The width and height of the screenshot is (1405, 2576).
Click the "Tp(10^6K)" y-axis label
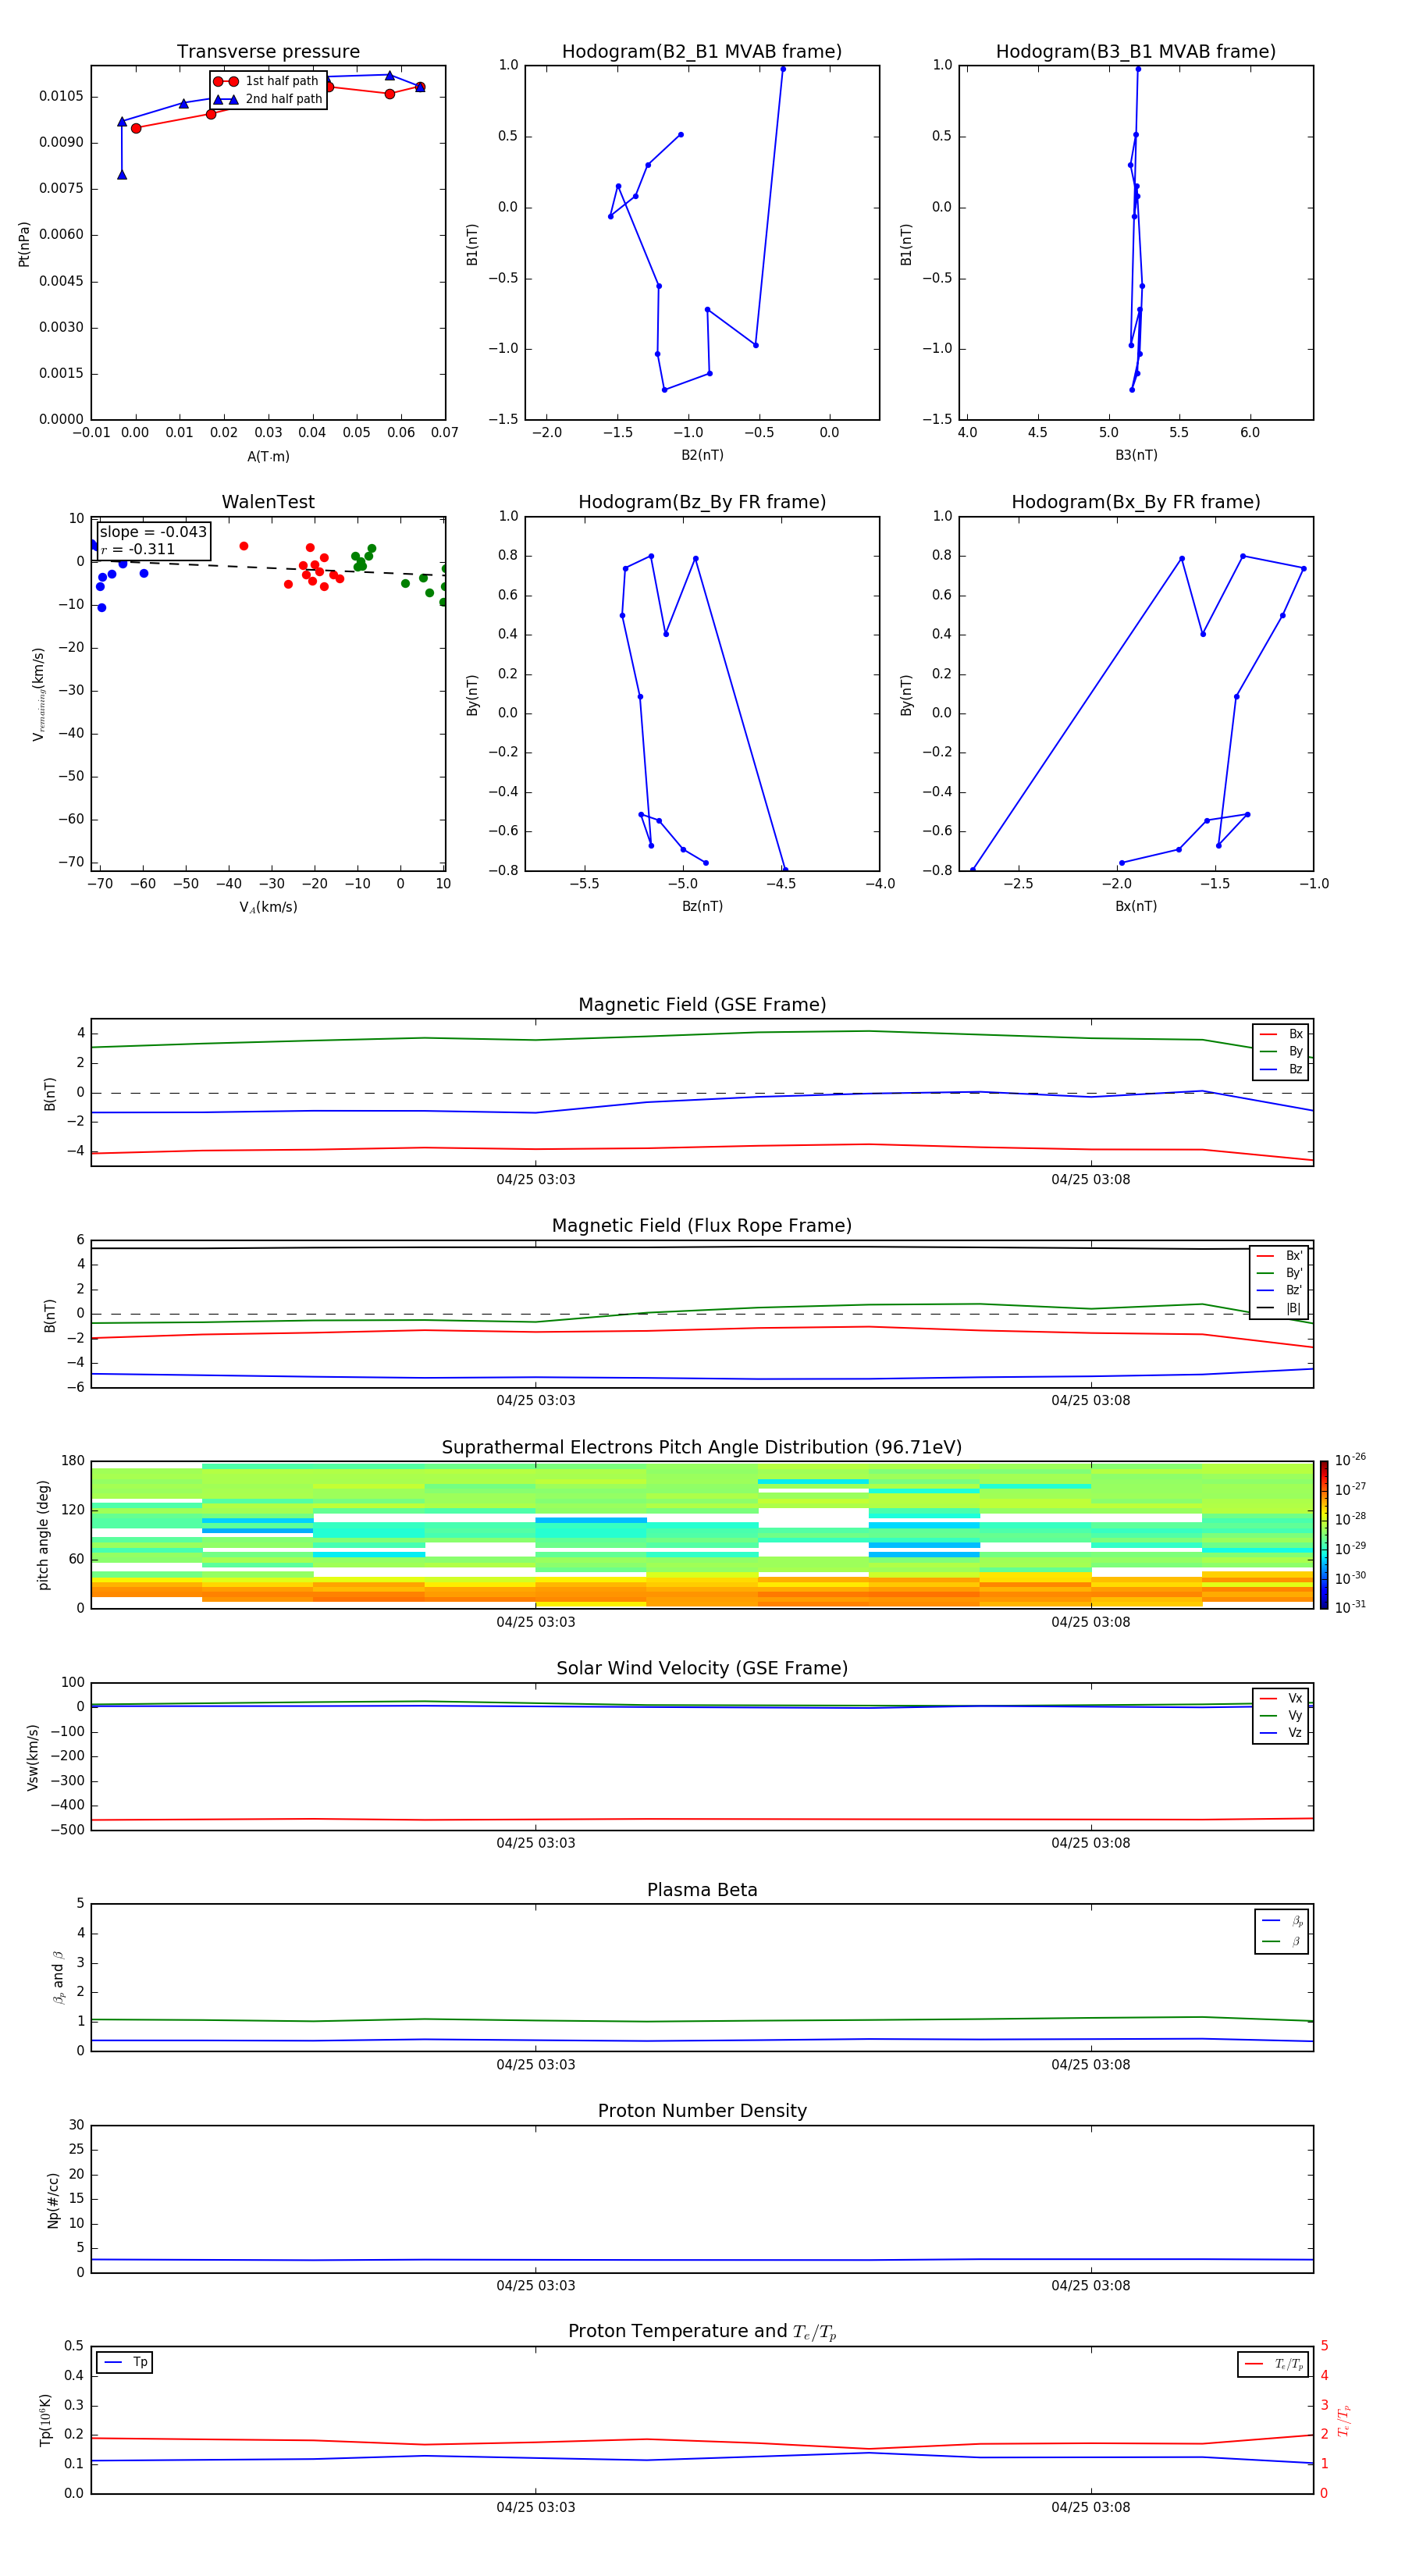[45, 2420]
